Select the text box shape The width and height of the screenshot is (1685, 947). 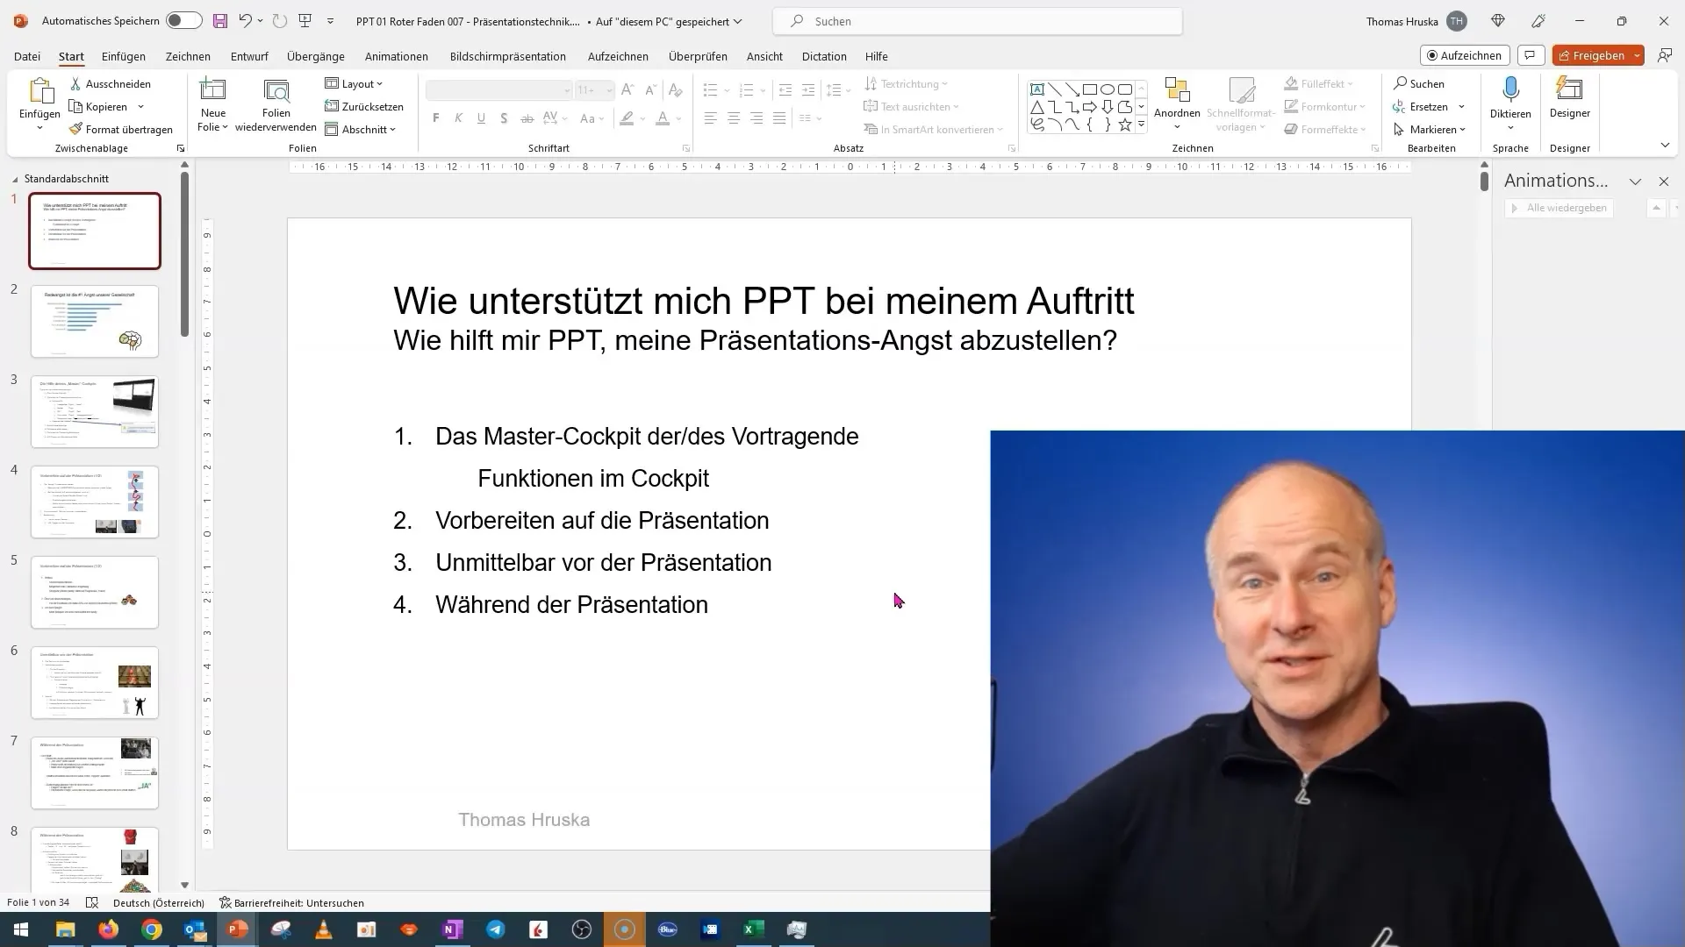point(1037,89)
